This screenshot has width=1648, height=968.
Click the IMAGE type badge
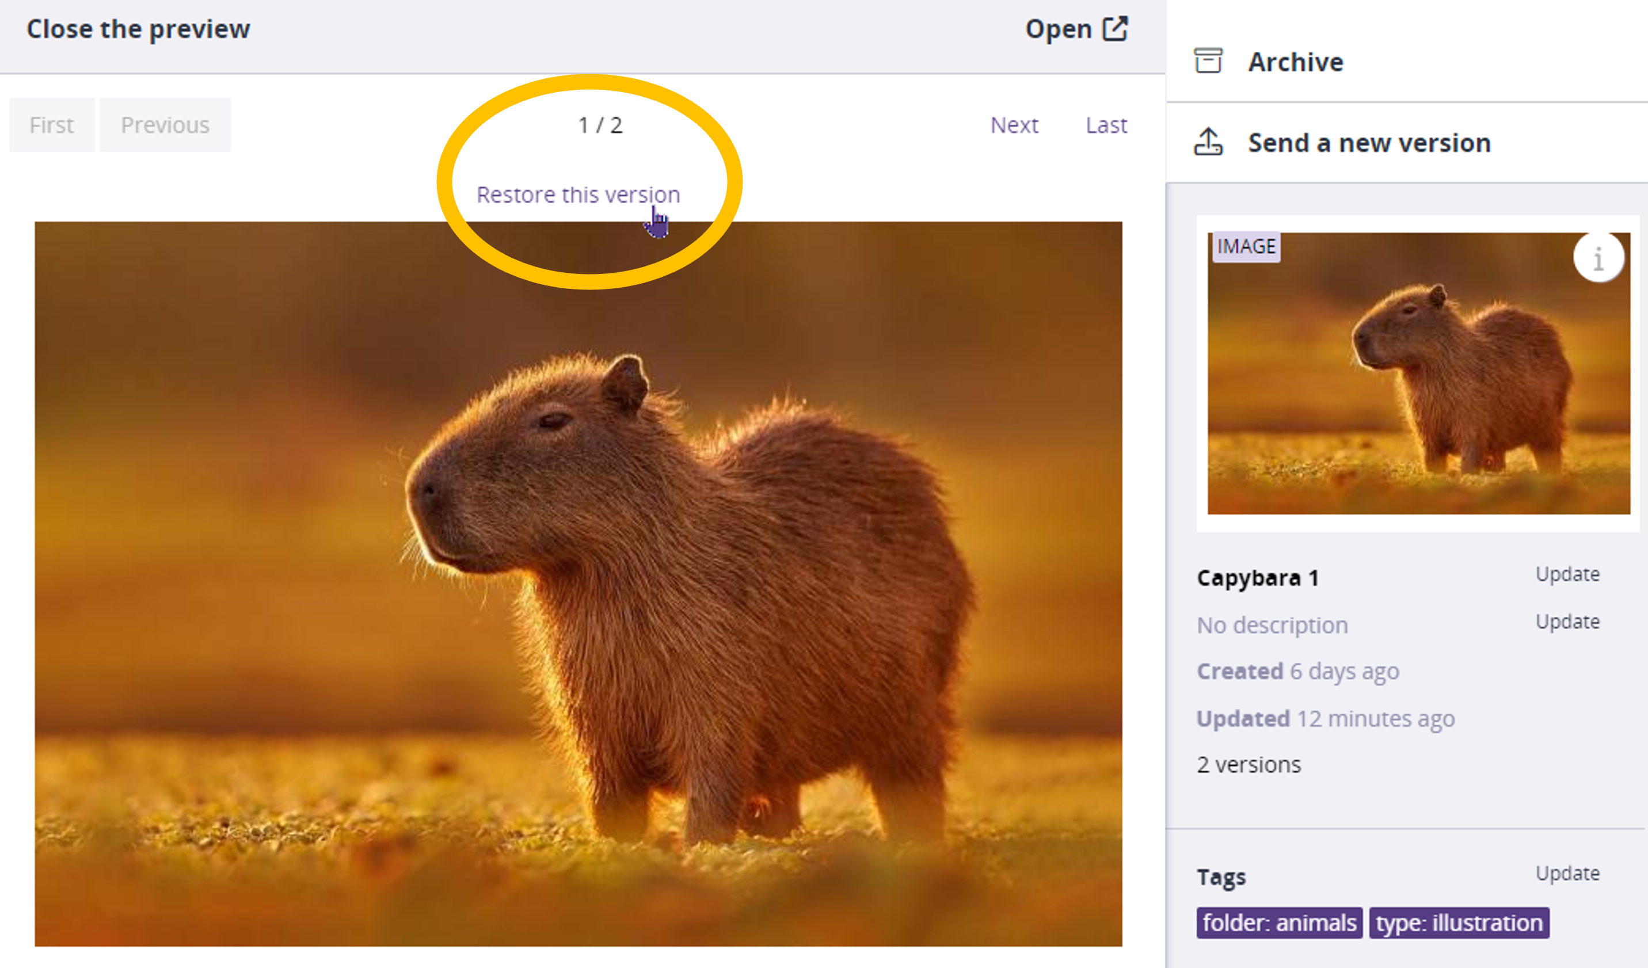pyautogui.click(x=1246, y=246)
